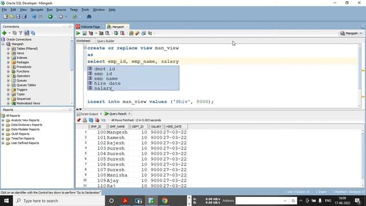Close the Query Result tab
366x206 pixels.
pyautogui.click(x=129, y=114)
